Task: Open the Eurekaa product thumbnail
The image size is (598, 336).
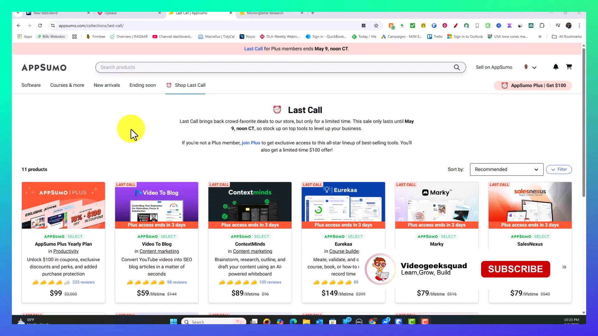Action: pos(343,205)
